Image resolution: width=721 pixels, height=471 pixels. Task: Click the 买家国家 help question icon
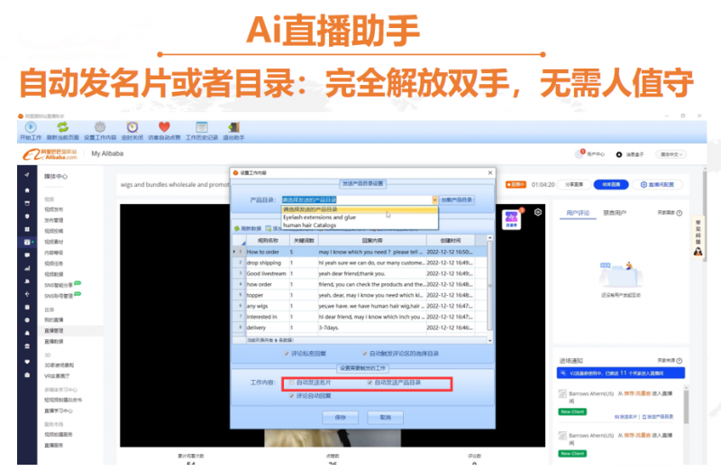pos(680,213)
